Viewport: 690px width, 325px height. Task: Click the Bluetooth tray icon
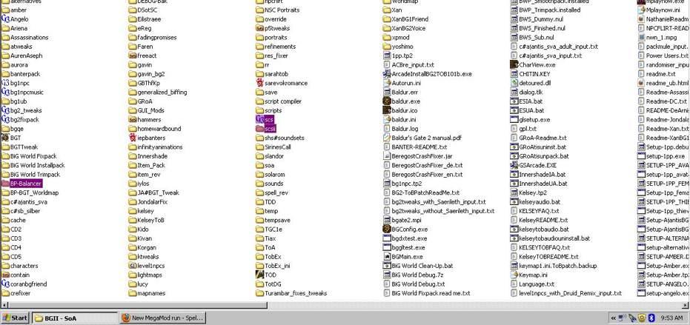tap(652, 318)
